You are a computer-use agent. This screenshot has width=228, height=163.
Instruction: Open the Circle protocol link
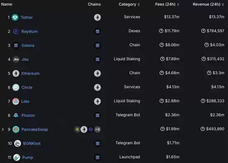[27, 87]
